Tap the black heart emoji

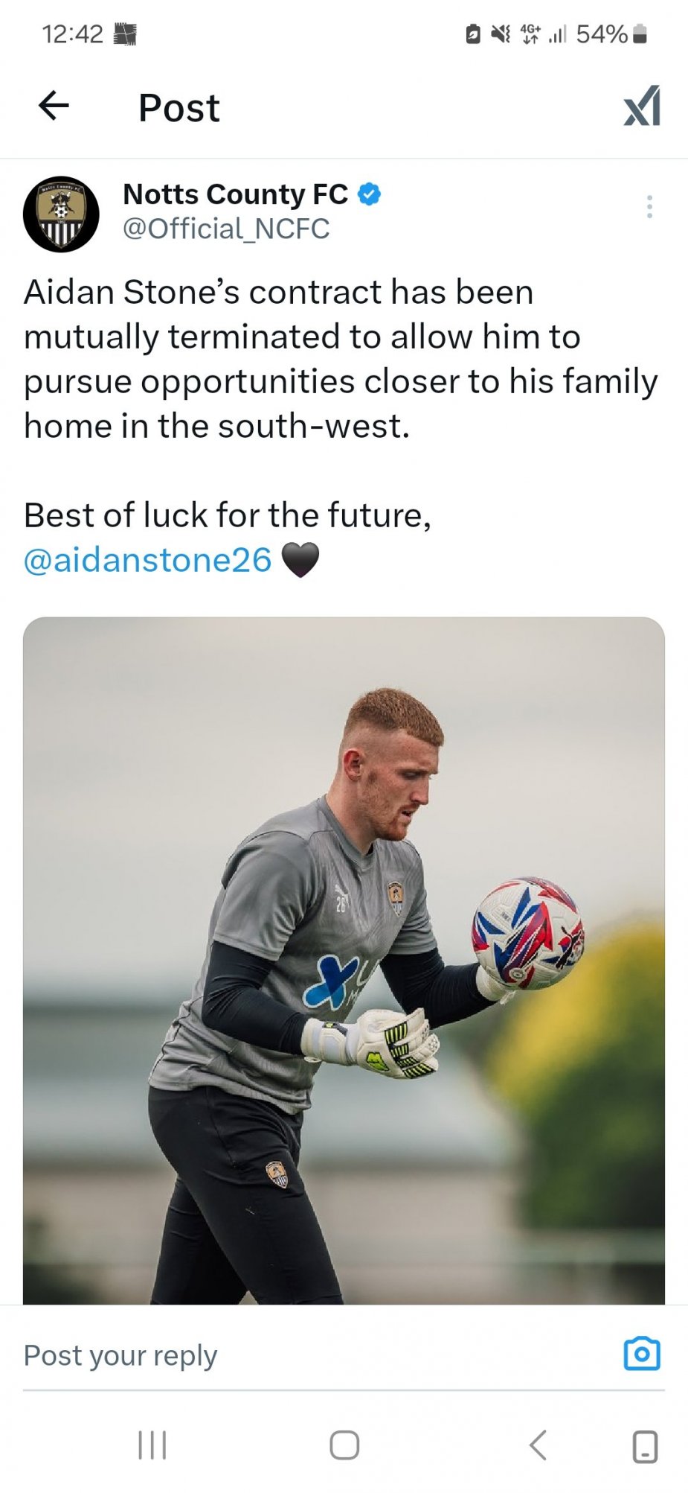pos(300,560)
